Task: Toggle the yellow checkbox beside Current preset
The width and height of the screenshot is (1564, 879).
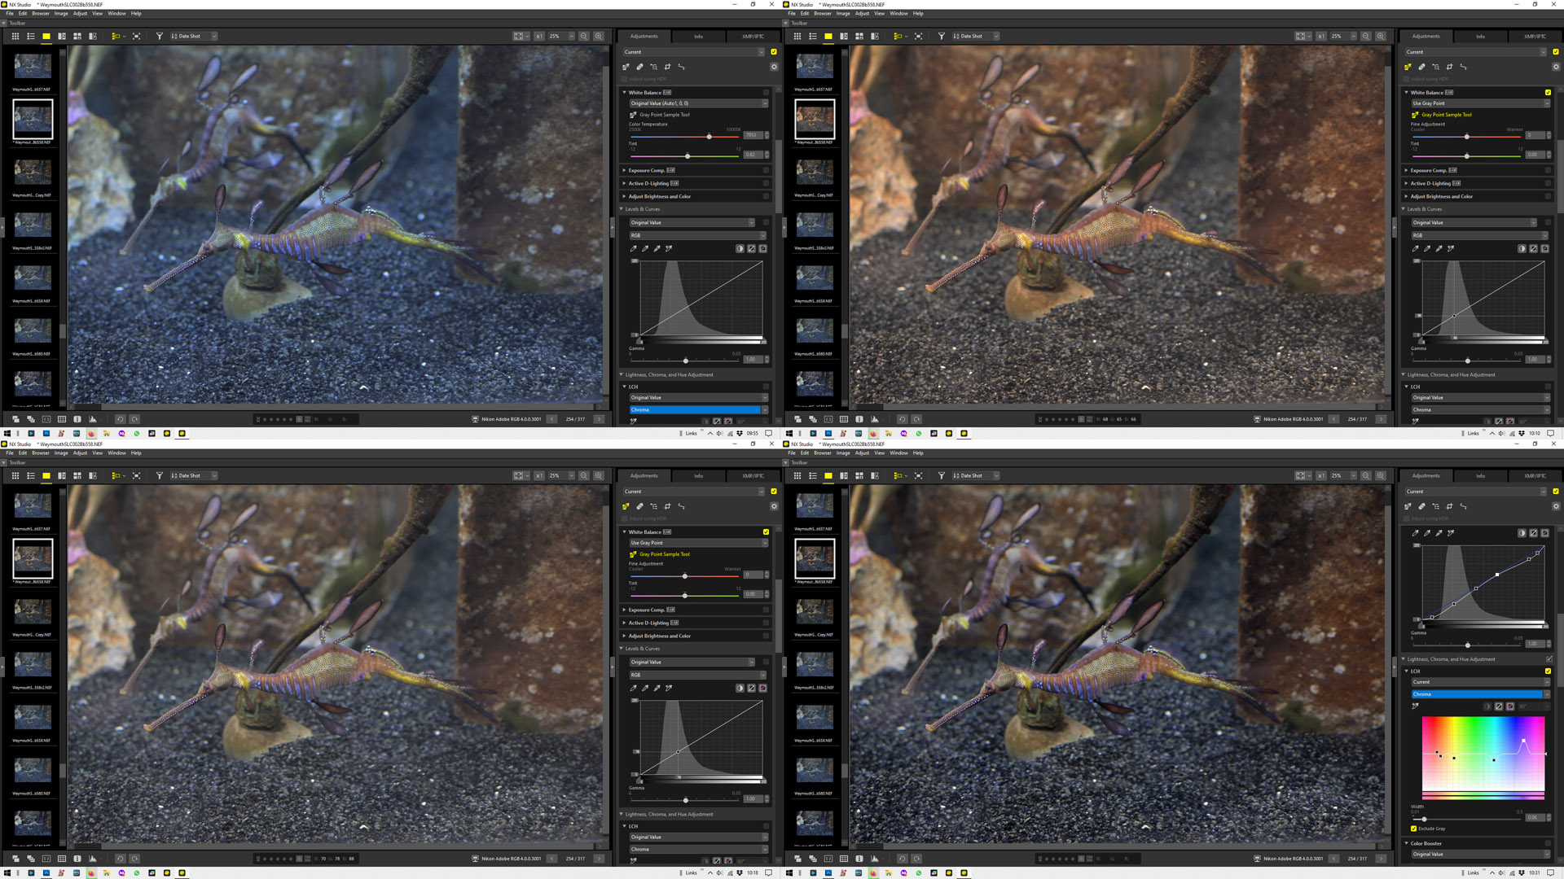Action: click(773, 51)
